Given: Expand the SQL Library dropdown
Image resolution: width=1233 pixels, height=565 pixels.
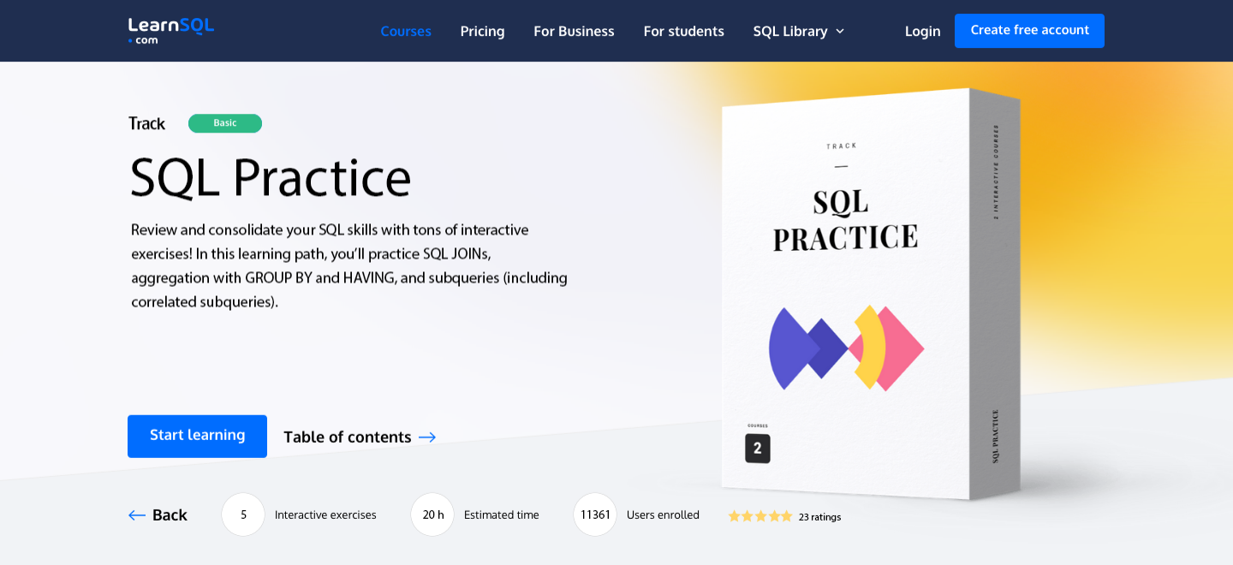Looking at the screenshot, I should tap(799, 31).
